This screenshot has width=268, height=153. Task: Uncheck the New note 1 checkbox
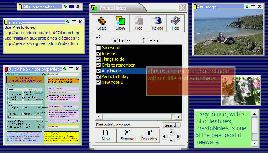coord(98,83)
